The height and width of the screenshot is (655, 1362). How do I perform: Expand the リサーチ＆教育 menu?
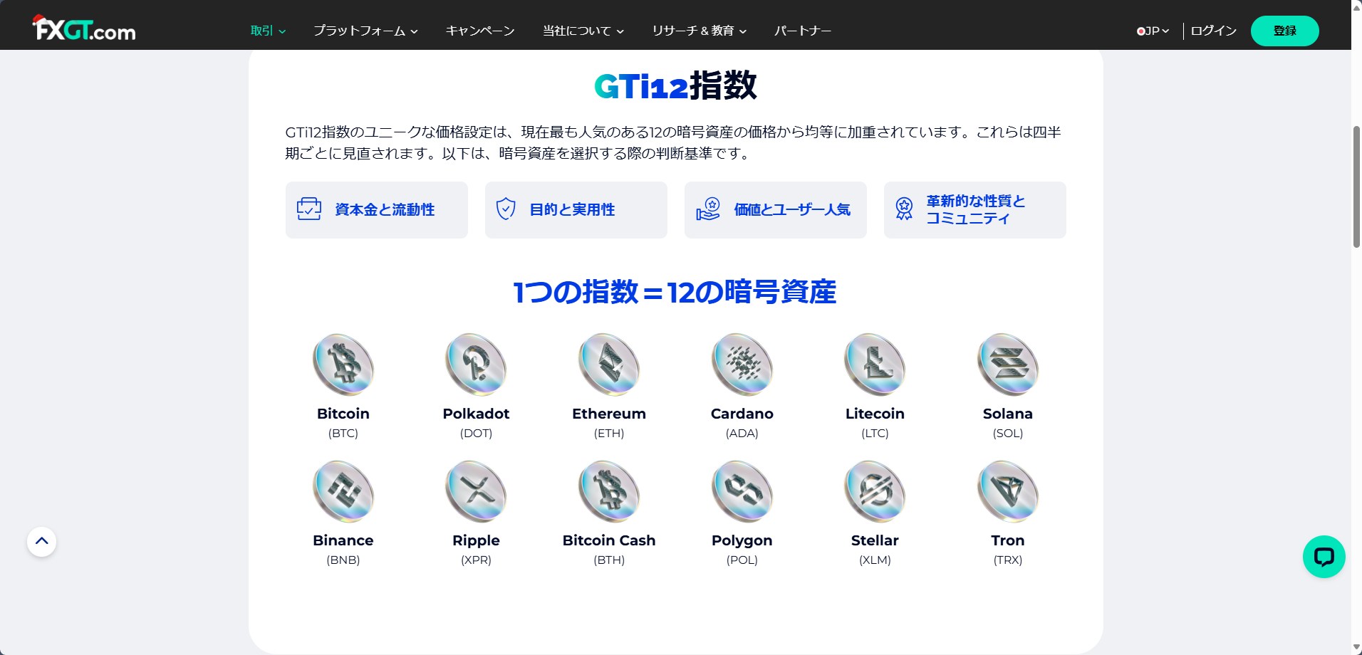tap(699, 31)
